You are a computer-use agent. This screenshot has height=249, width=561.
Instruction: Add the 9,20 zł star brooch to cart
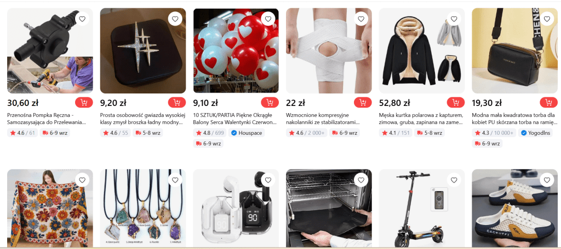177,103
